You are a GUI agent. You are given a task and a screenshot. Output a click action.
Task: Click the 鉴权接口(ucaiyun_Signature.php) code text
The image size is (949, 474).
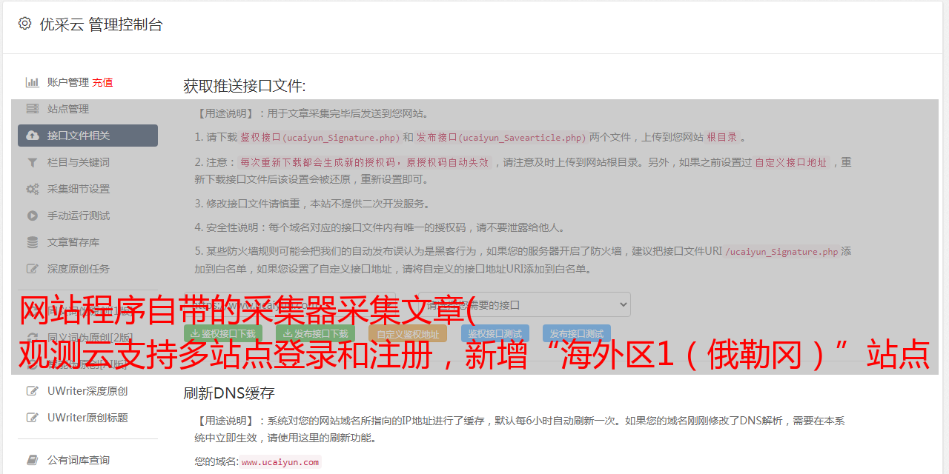click(x=320, y=138)
